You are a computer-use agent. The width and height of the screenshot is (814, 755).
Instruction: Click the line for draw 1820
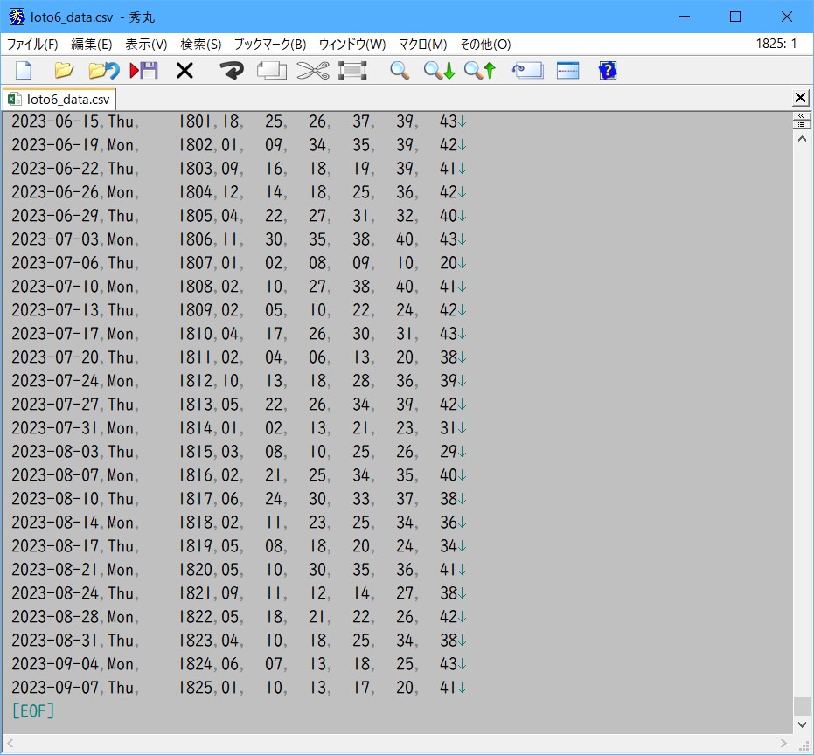239,571
